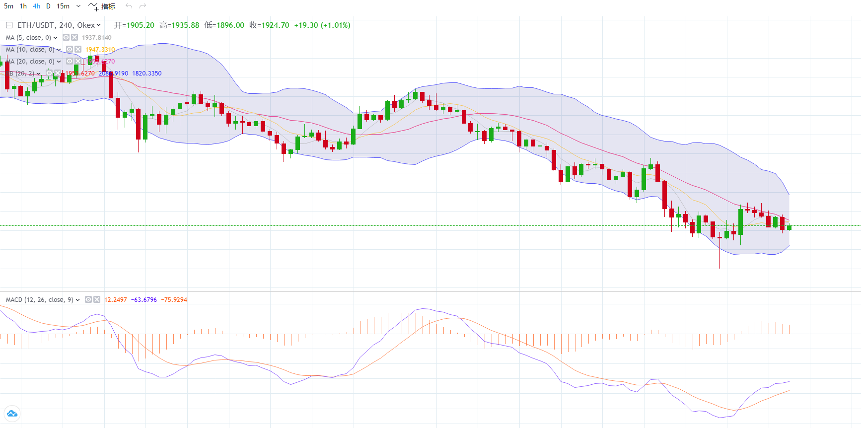Viewport: 861px width, 428px height.
Task: Remove the Bollinger Bands indicator
Action: point(58,73)
